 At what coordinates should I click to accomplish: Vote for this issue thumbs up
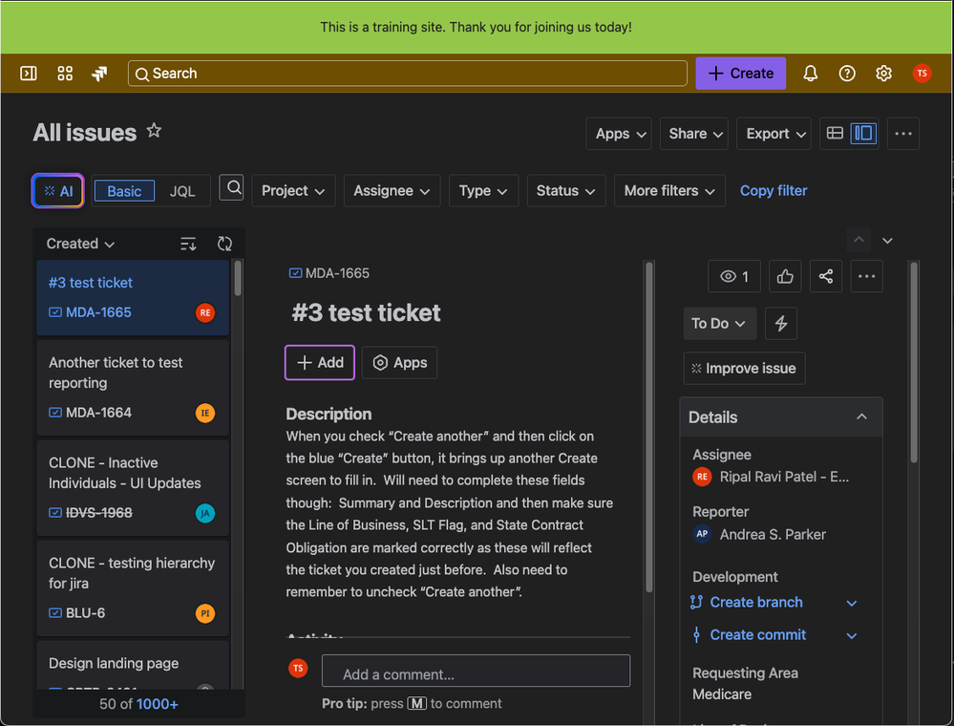[x=785, y=277]
